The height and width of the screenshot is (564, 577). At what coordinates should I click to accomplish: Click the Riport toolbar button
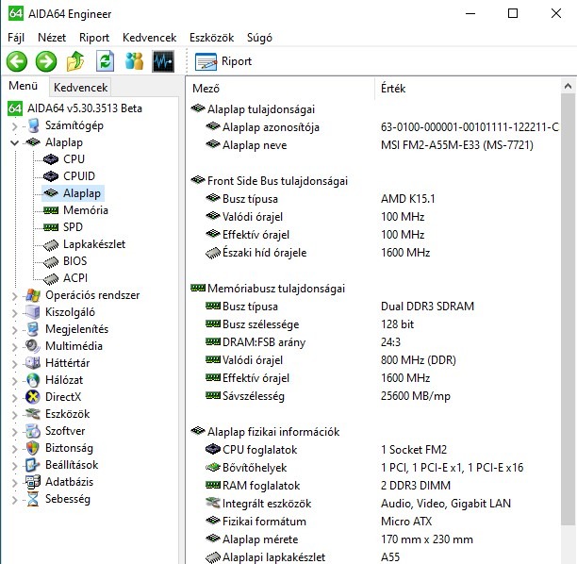click(x=223, y=61)
